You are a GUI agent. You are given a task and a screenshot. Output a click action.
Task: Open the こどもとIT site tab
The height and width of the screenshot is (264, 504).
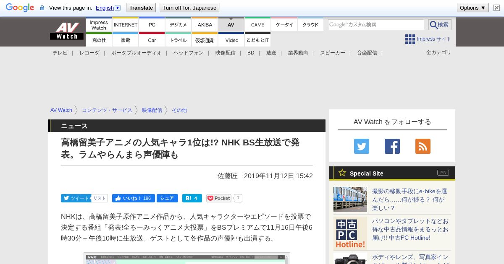click(x=258, y=40)
